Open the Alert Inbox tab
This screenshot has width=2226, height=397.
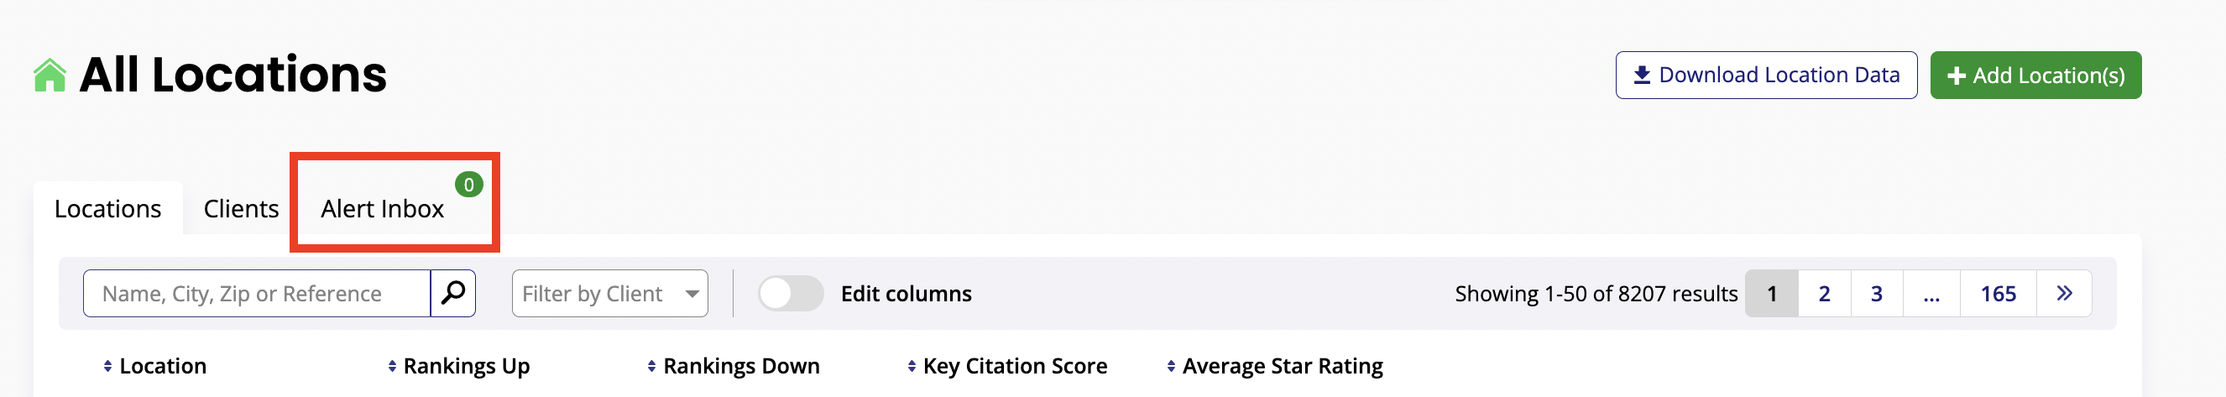(382, 209)
